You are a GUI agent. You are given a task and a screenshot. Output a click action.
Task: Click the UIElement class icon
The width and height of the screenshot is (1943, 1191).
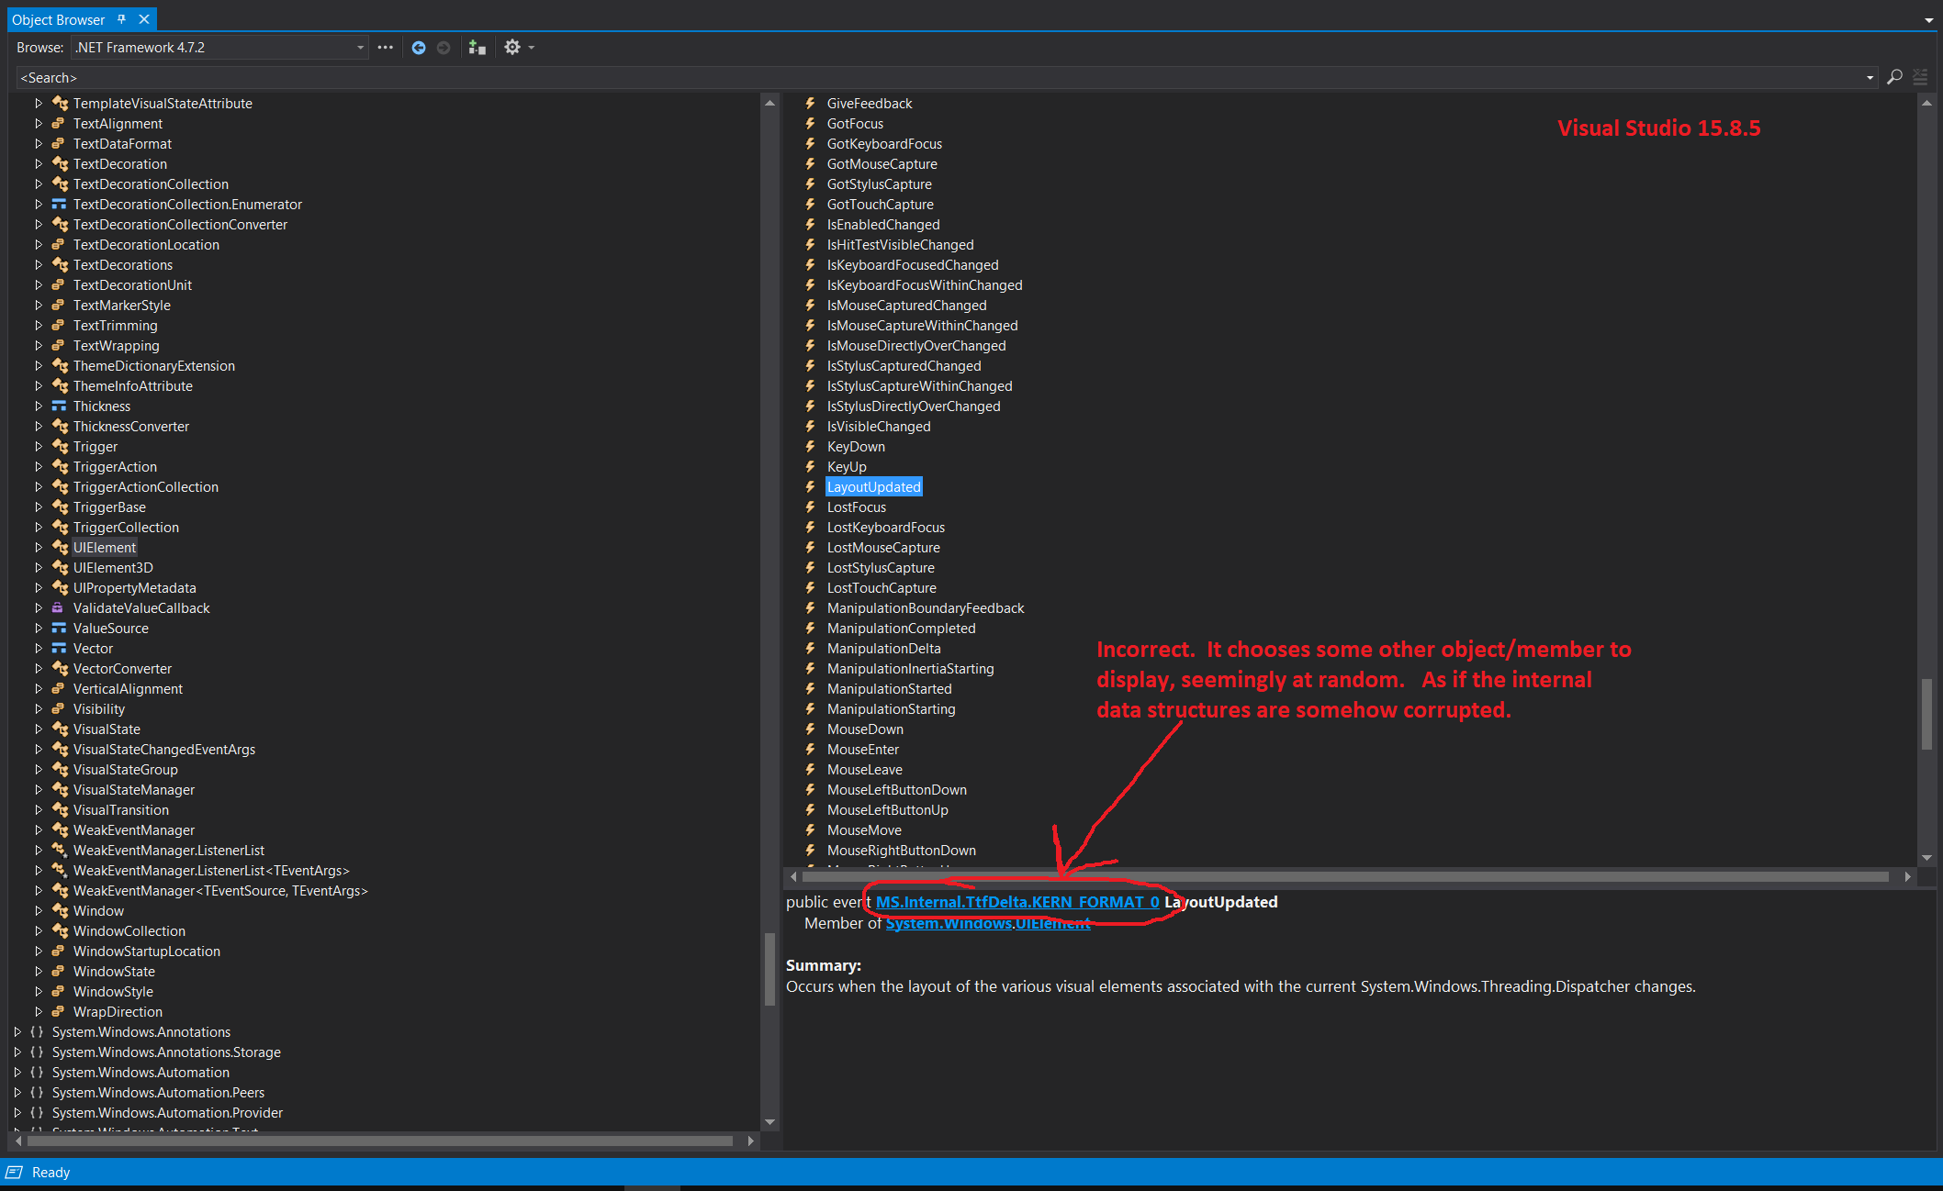60,547
